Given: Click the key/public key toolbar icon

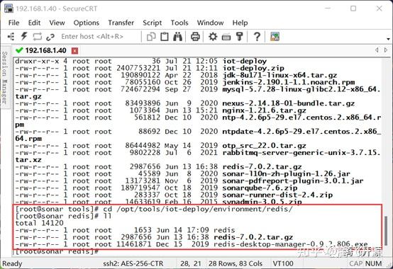Looking at the screenshot, I should tap(240, 37).
